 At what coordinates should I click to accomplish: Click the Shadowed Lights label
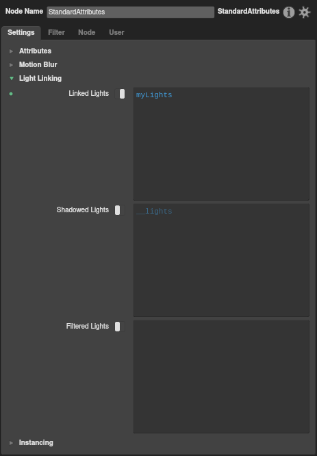83,210
